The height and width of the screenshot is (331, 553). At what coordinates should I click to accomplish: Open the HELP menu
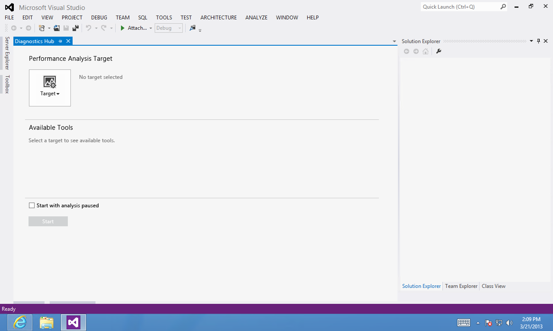pyautogui.click(x=312, y=18)
